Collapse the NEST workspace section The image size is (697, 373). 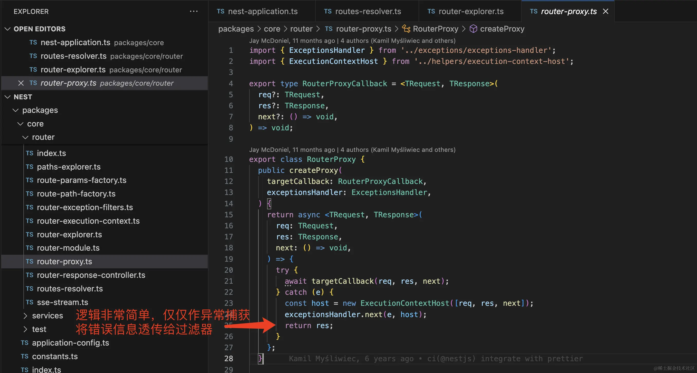tap(8, 97)
